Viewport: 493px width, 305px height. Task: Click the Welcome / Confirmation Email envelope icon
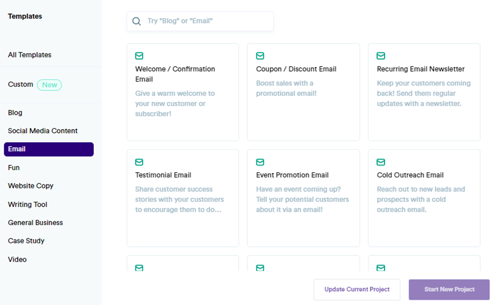tap(139, 56)
